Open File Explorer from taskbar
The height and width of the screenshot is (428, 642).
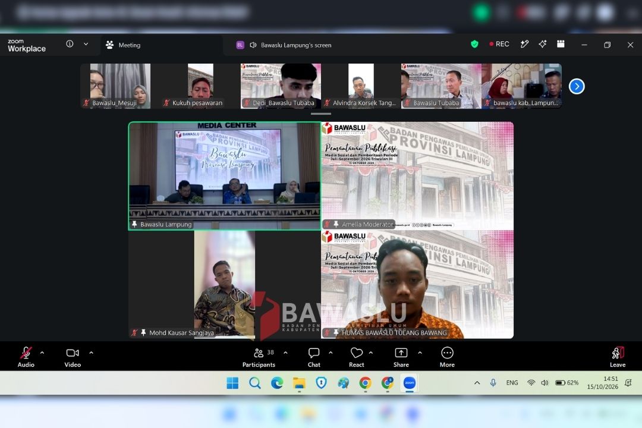pos(299,383)
